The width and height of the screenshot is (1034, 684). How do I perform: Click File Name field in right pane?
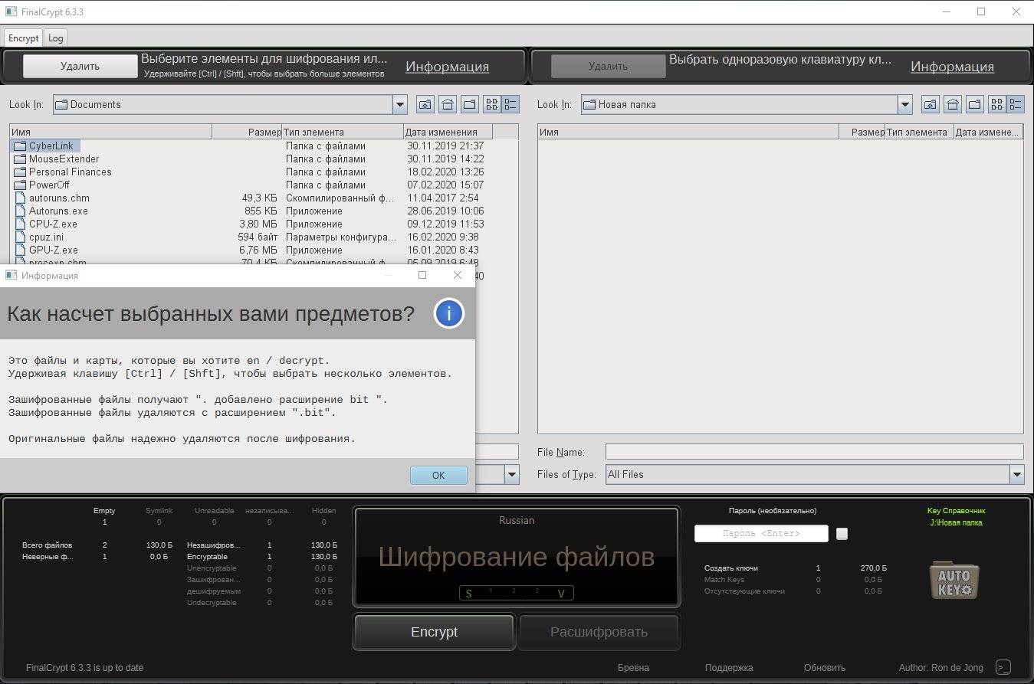[x=814, y=452]
